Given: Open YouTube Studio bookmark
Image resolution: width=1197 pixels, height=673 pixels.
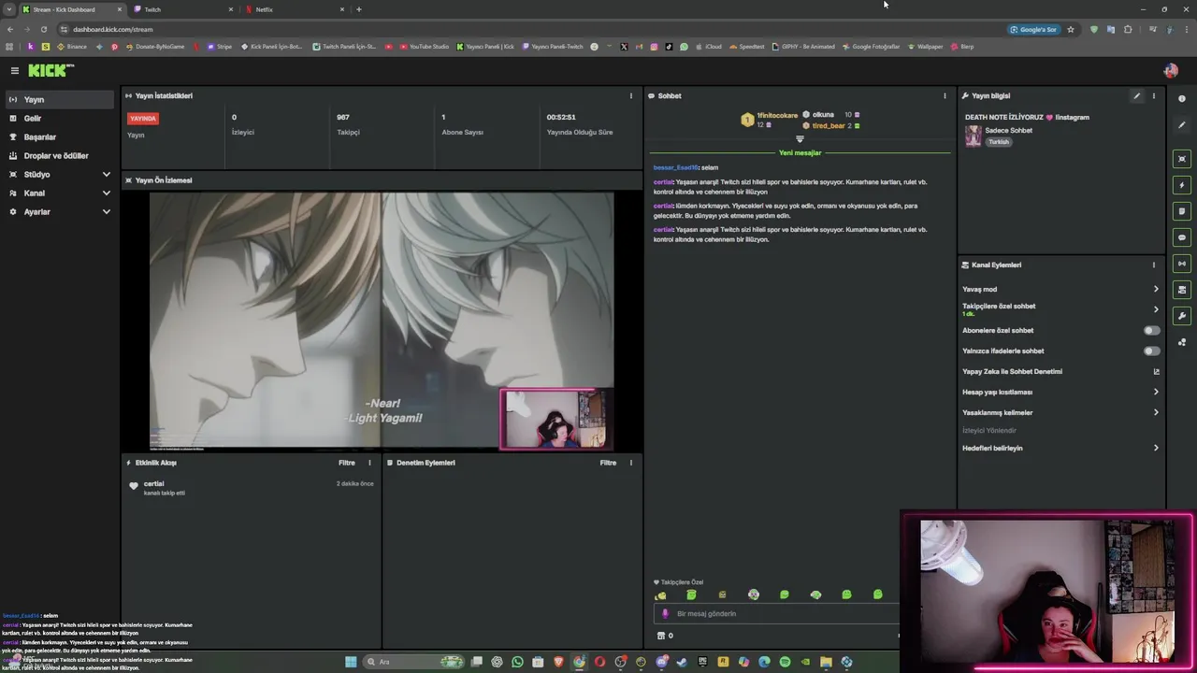Looking at the screenshot, I should coord(424,47).
